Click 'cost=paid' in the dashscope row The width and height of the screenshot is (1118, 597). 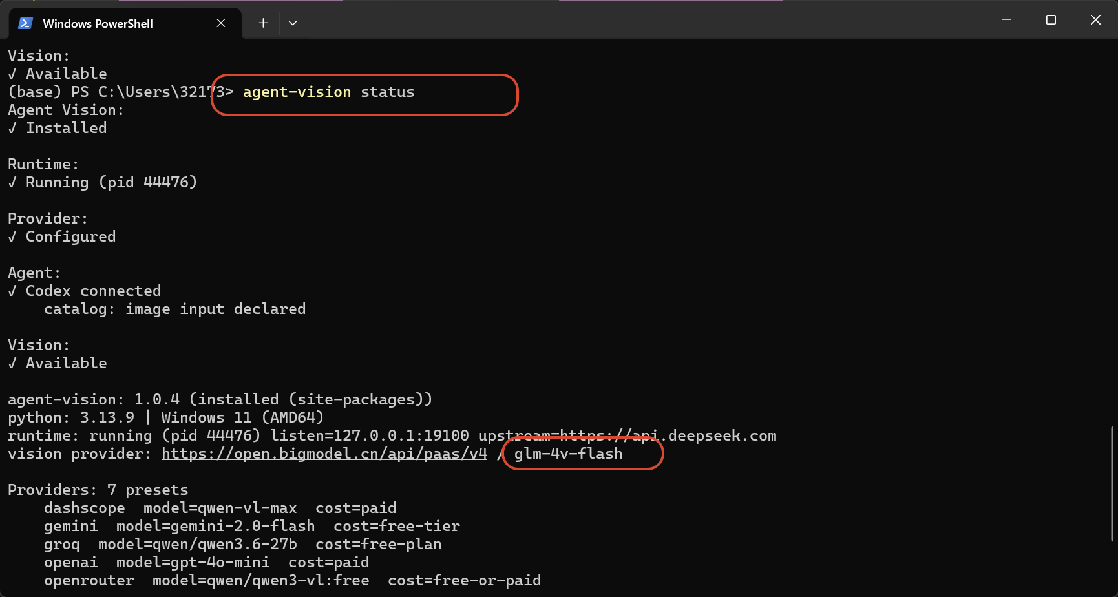tap(356, 508)
